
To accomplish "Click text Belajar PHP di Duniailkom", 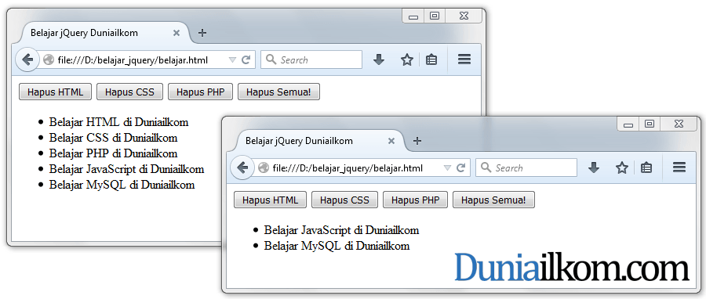I will [x=114, y=153].
